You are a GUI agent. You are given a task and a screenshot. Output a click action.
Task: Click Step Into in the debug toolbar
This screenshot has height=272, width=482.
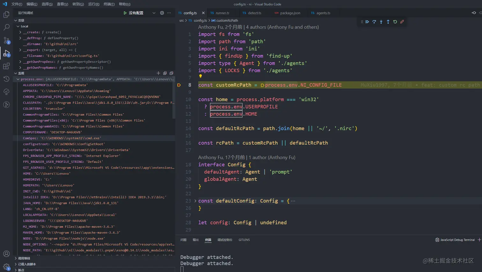pos(381,22)
